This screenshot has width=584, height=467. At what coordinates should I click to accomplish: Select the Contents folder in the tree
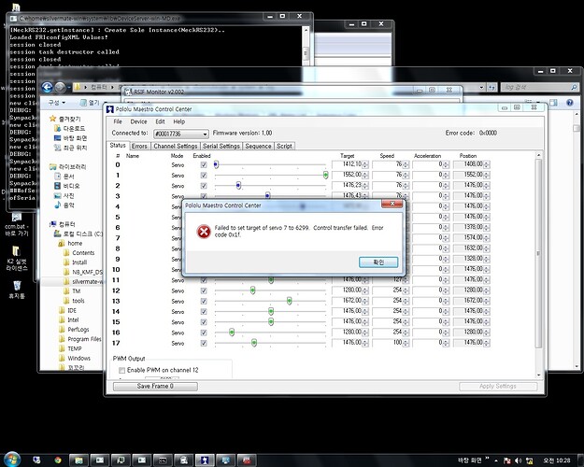tap(83, 252)
